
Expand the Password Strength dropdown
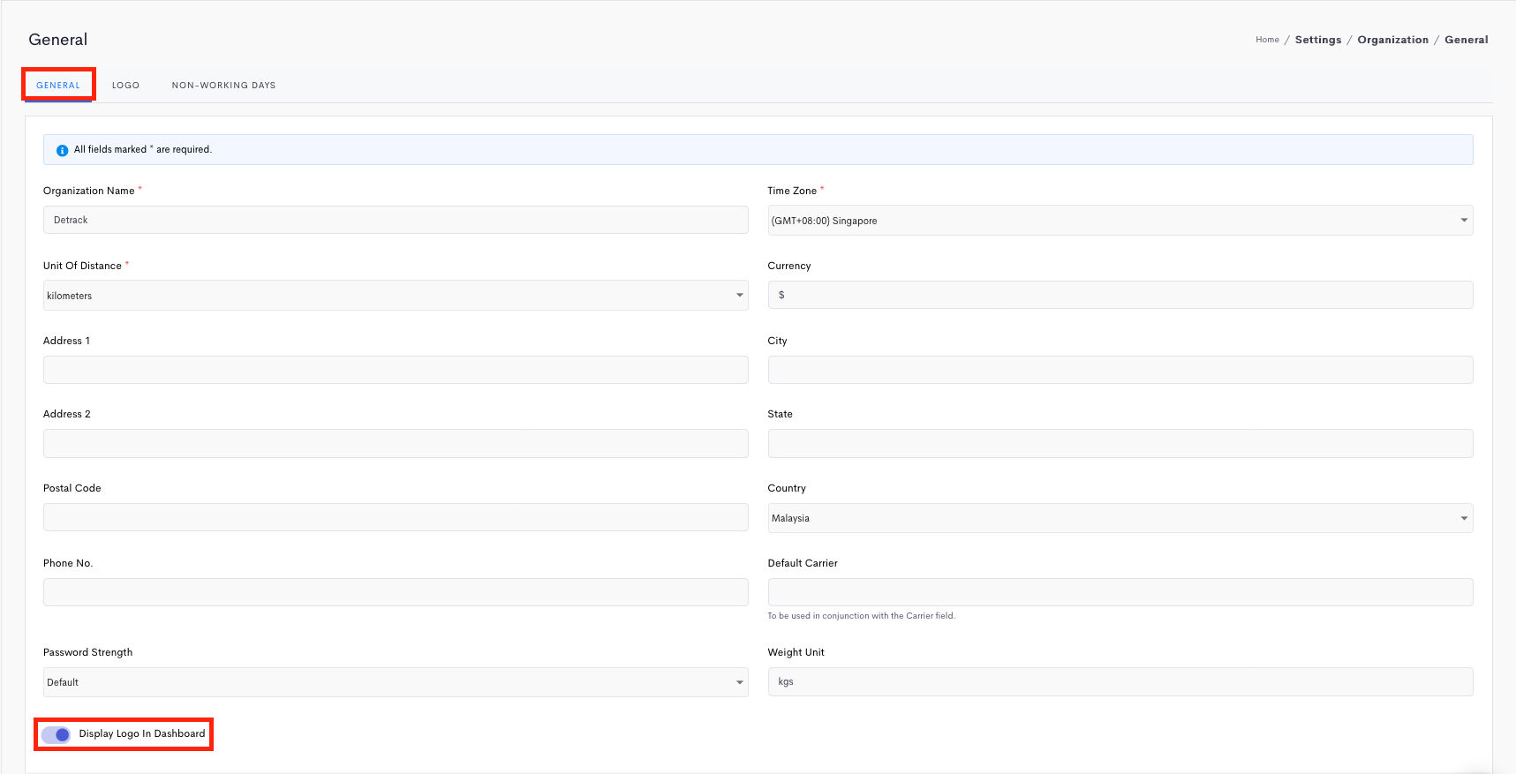(396, 682)
